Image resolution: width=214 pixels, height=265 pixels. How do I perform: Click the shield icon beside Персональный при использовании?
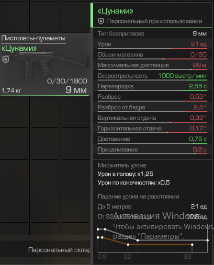coord(101,21)
